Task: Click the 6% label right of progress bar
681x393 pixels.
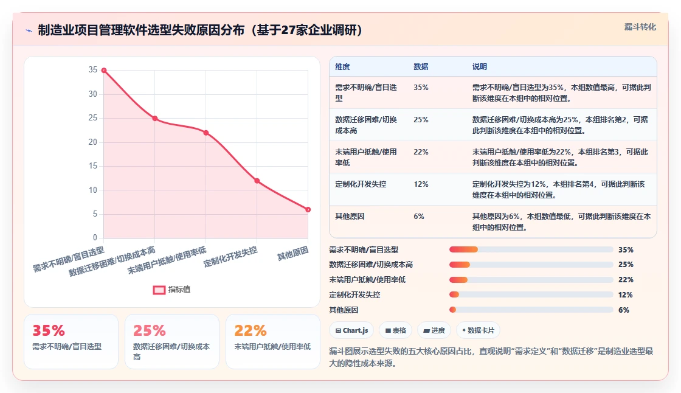Action: [624, 310]
